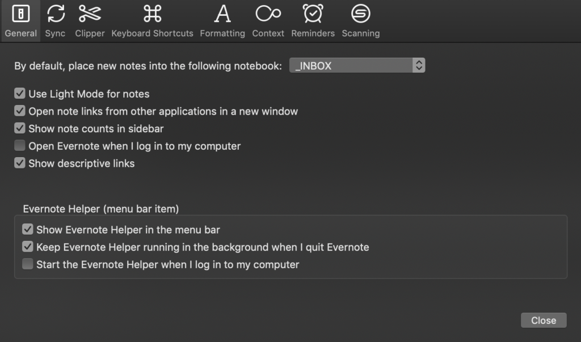Toggle Keep Evernote Helper running in background
The width and height of the screenshot is (581, 342).
tap(27, 247)
